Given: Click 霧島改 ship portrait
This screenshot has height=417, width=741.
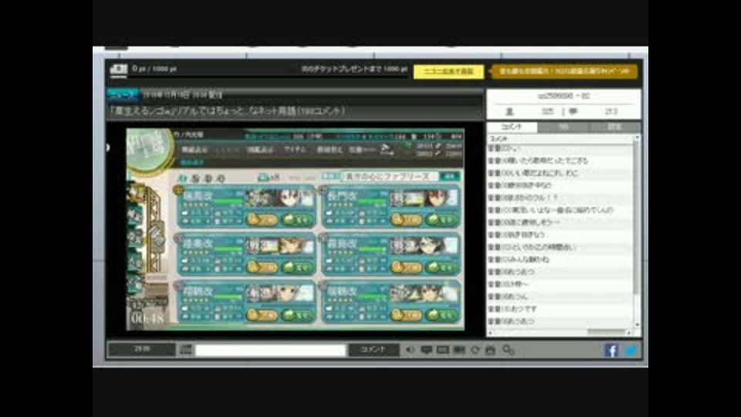Looking at the screenshot, I should coord(424,246).
